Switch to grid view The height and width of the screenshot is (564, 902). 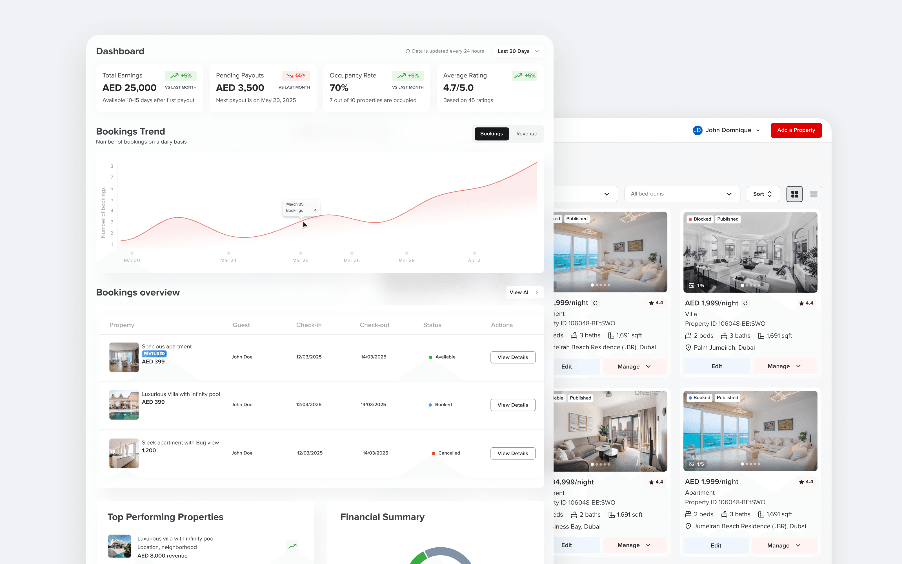click(794, 194)
